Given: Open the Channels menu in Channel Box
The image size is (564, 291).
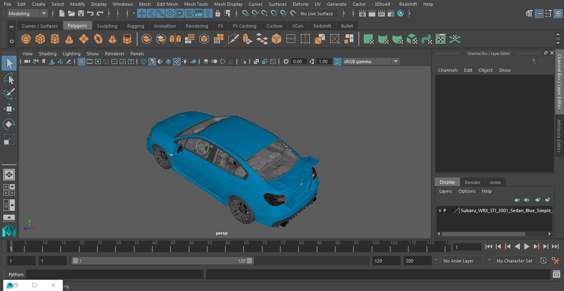Looking at the screenshot, I should click(448, 70).
